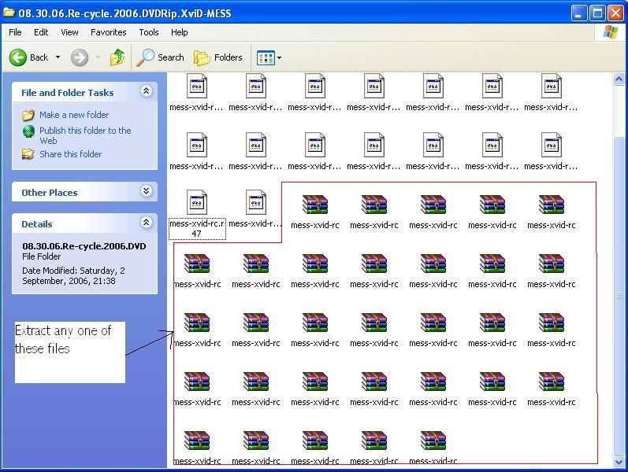This screenshot has width=628, height=472.
Task: Open the Views icon menu
Action: [266, 58]
